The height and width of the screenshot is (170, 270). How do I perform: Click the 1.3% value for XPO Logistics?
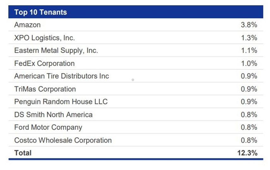(x=249, y=38)
